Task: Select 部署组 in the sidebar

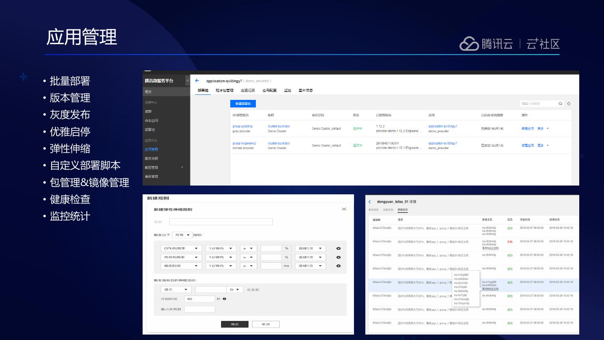Action: (x=150, y=130)
